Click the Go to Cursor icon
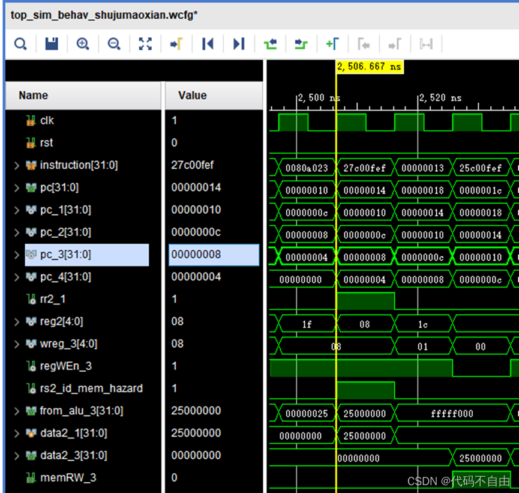Screen dimensions: 519x493 point(176,44)
